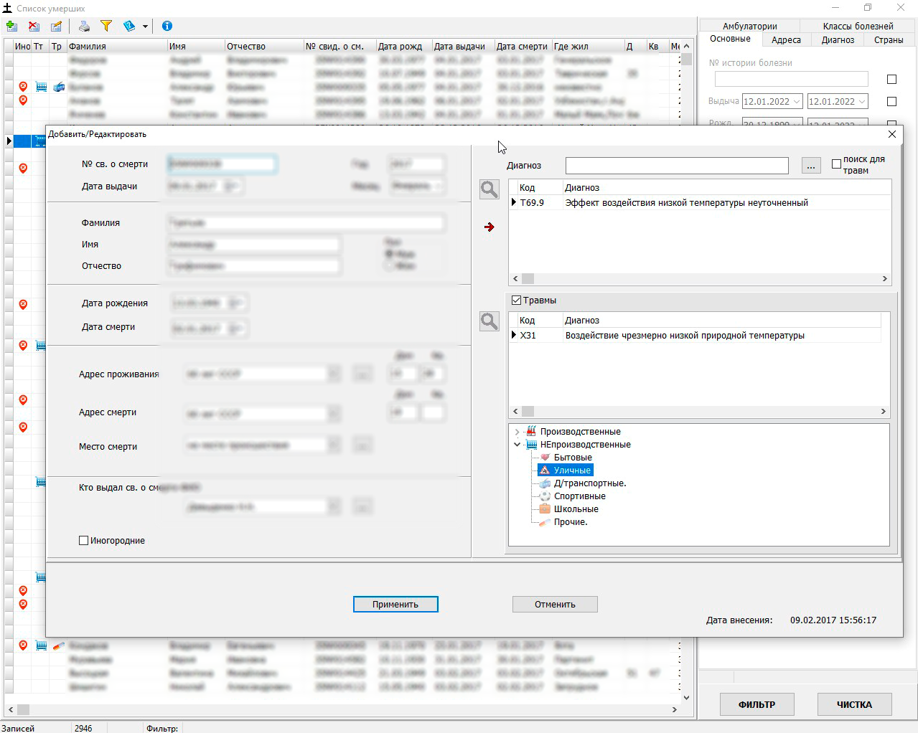
Task: Click the red arrow icon under magnifier
Action: click(490, 227)
